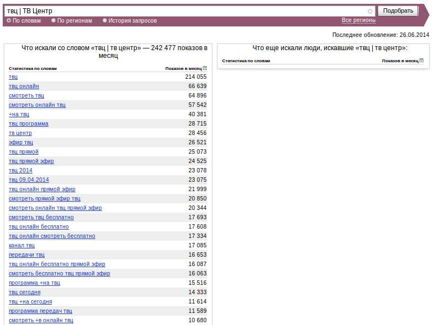Select the 'По регионам' radio option

[x=53, y=20]
